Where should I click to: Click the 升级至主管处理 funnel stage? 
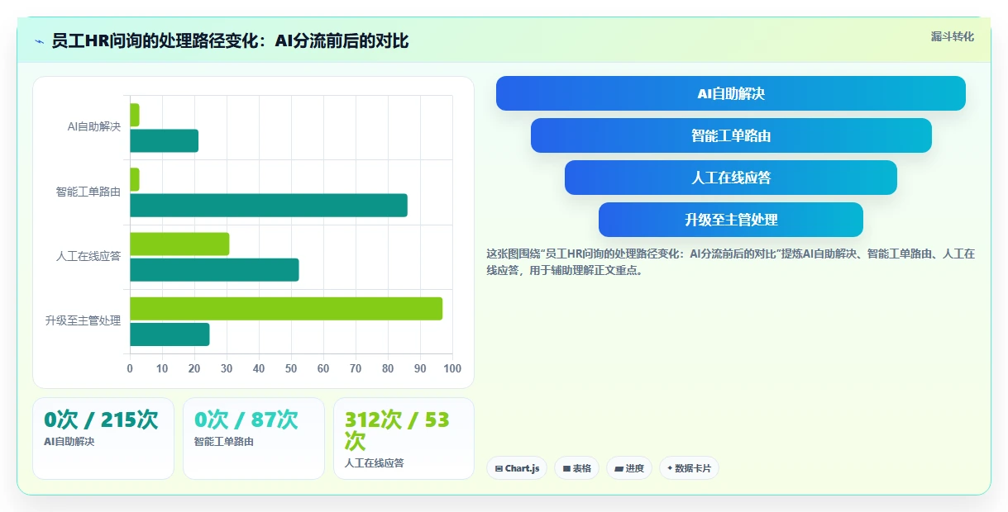pyautogui.click(x=731, y=220)
